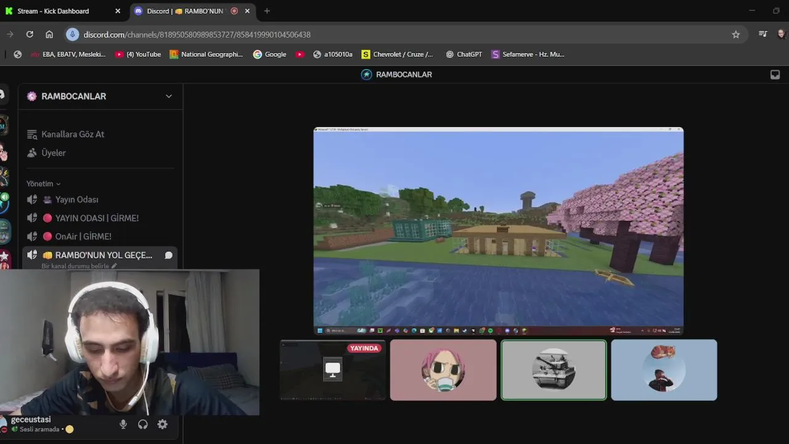
Task: Focus the Minecraft stream video
Action: tap(498, 231)
